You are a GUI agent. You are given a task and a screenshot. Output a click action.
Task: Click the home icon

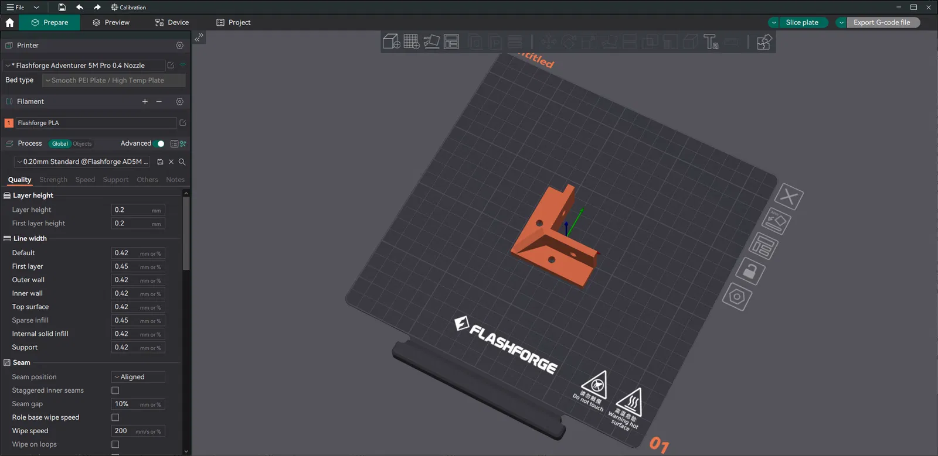click(x=9, y=22)
